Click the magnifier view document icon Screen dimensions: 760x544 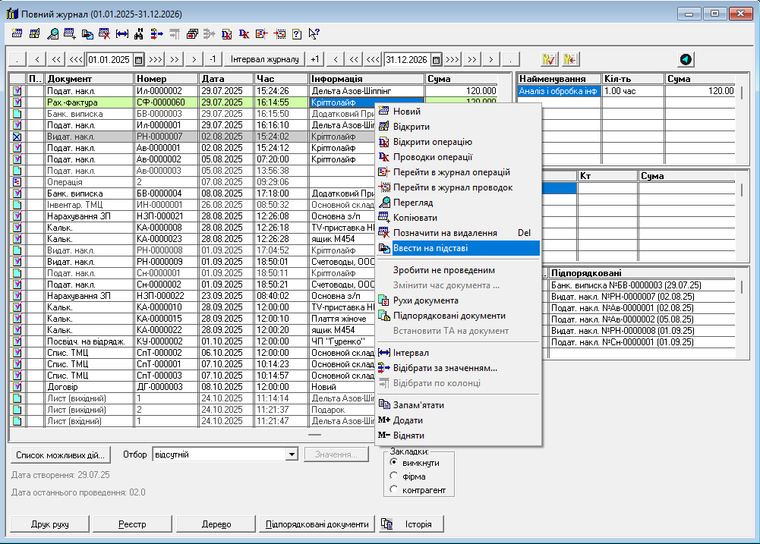(52, 33)
